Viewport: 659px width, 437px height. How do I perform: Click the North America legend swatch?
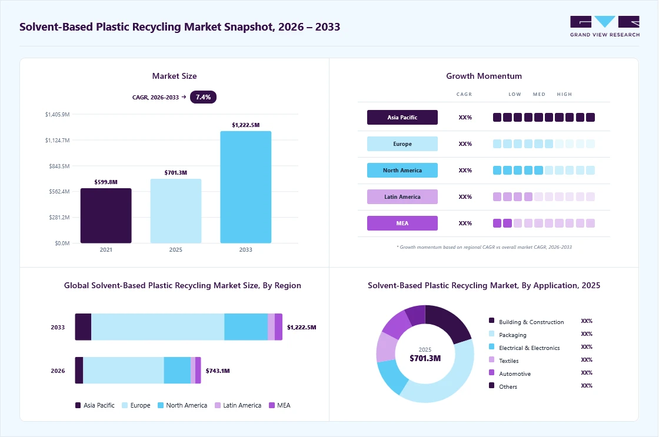point(161,405)
